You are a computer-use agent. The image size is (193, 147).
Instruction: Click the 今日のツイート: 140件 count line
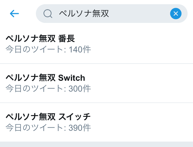[48, 49]
